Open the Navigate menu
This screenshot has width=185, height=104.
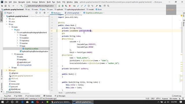(22, 2)
